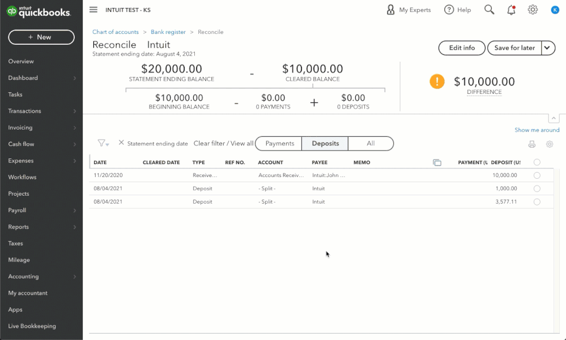Switch to the Payments tab
566x340 pixels.
[x=279, y=144]
